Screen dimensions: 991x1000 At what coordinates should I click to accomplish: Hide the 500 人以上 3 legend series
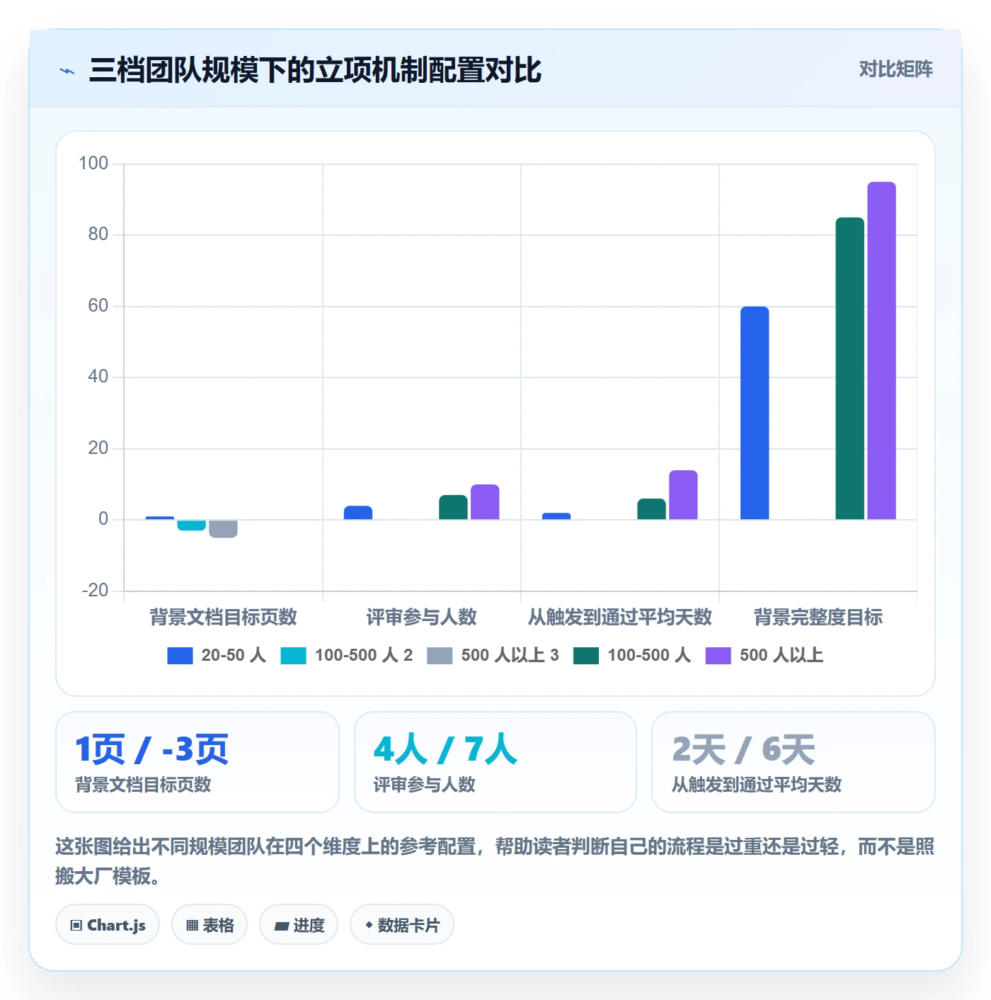(x=493, y=656)
